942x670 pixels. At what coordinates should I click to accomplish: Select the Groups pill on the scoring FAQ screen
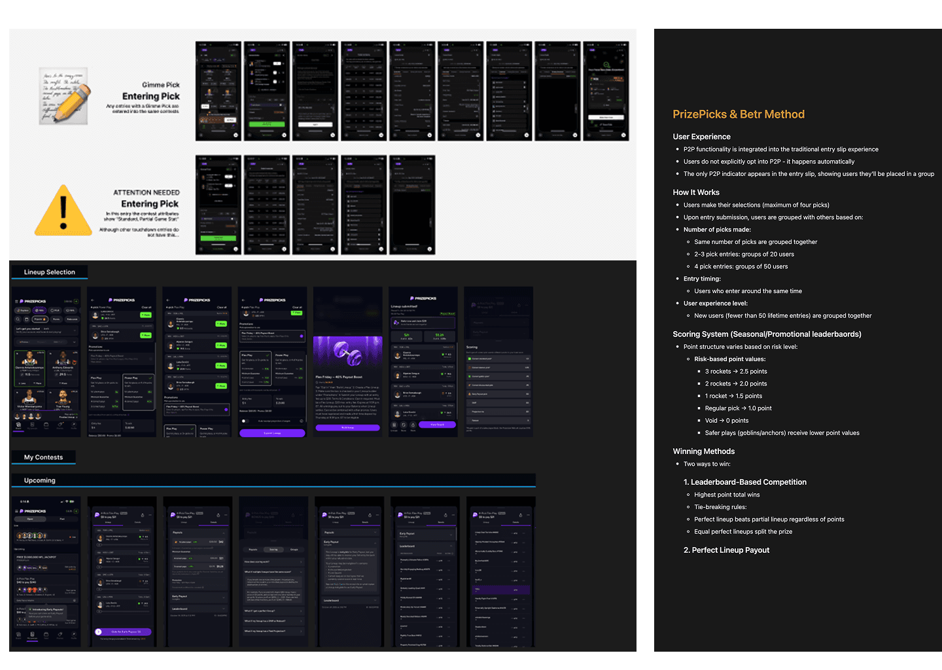294,550
